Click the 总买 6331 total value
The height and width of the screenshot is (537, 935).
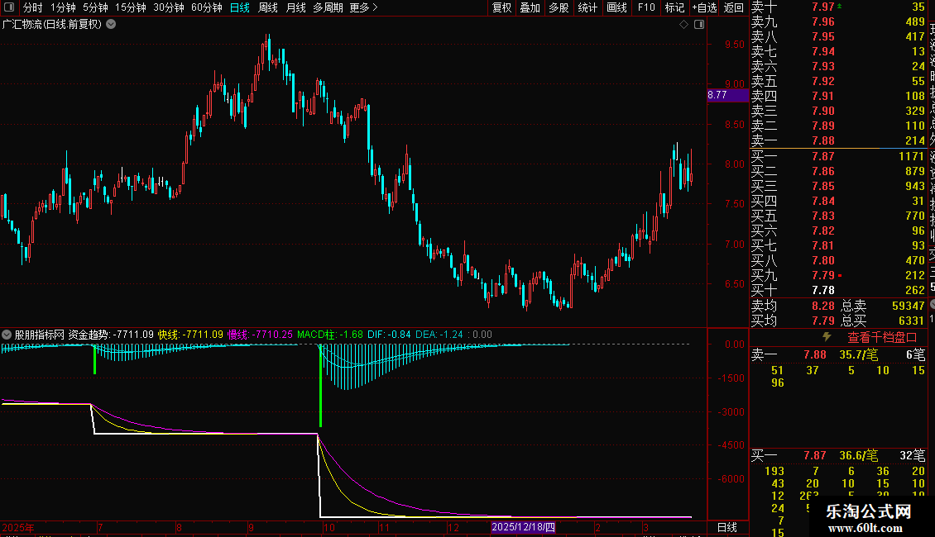[x=911, y=321]
